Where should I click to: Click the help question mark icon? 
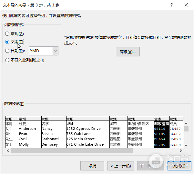point(172,5)
